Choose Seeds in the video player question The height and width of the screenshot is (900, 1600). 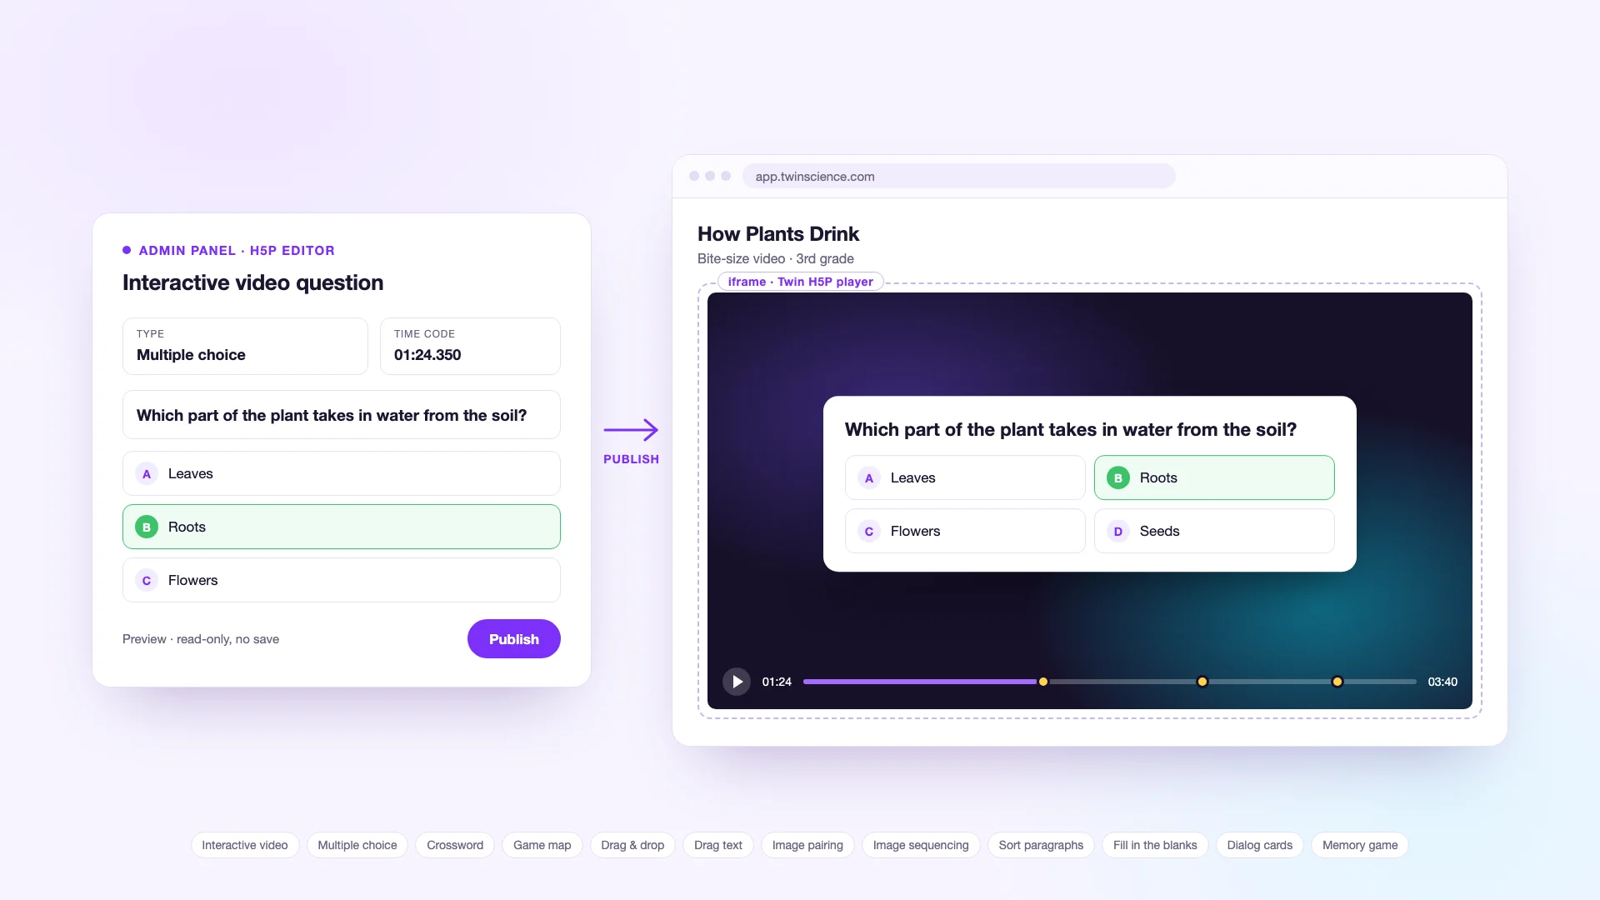[1214, 531]
